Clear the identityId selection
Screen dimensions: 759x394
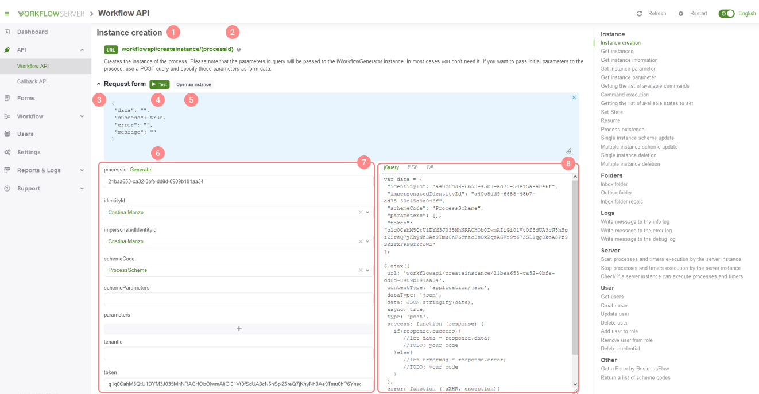point(361,213)
